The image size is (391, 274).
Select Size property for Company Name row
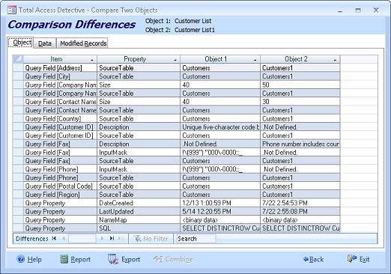coord(139,85)
